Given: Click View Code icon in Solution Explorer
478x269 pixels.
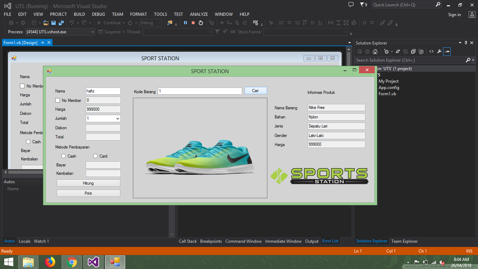Looking at the screenshot, I should 431,51.
